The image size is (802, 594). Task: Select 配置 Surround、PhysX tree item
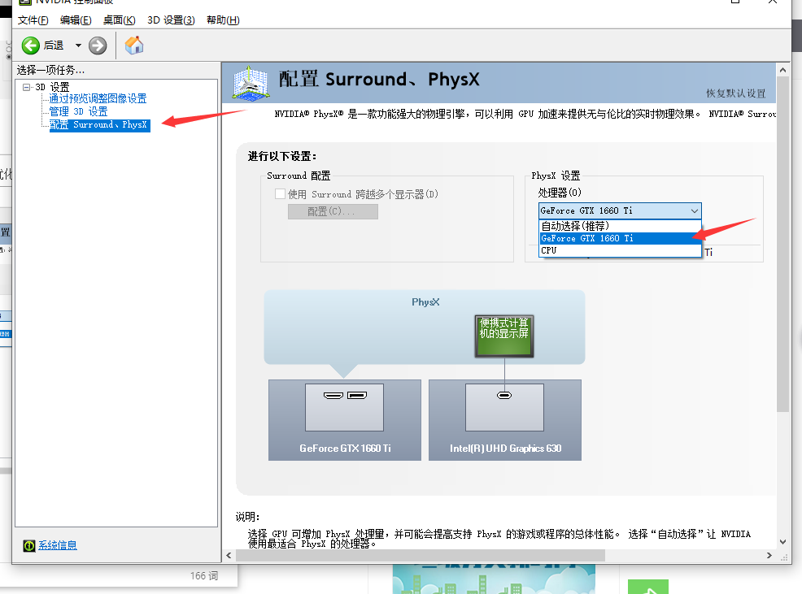(x=100, y=124)
